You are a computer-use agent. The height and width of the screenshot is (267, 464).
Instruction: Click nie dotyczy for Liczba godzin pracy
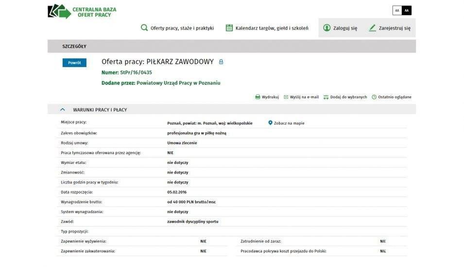coord(177,182)
